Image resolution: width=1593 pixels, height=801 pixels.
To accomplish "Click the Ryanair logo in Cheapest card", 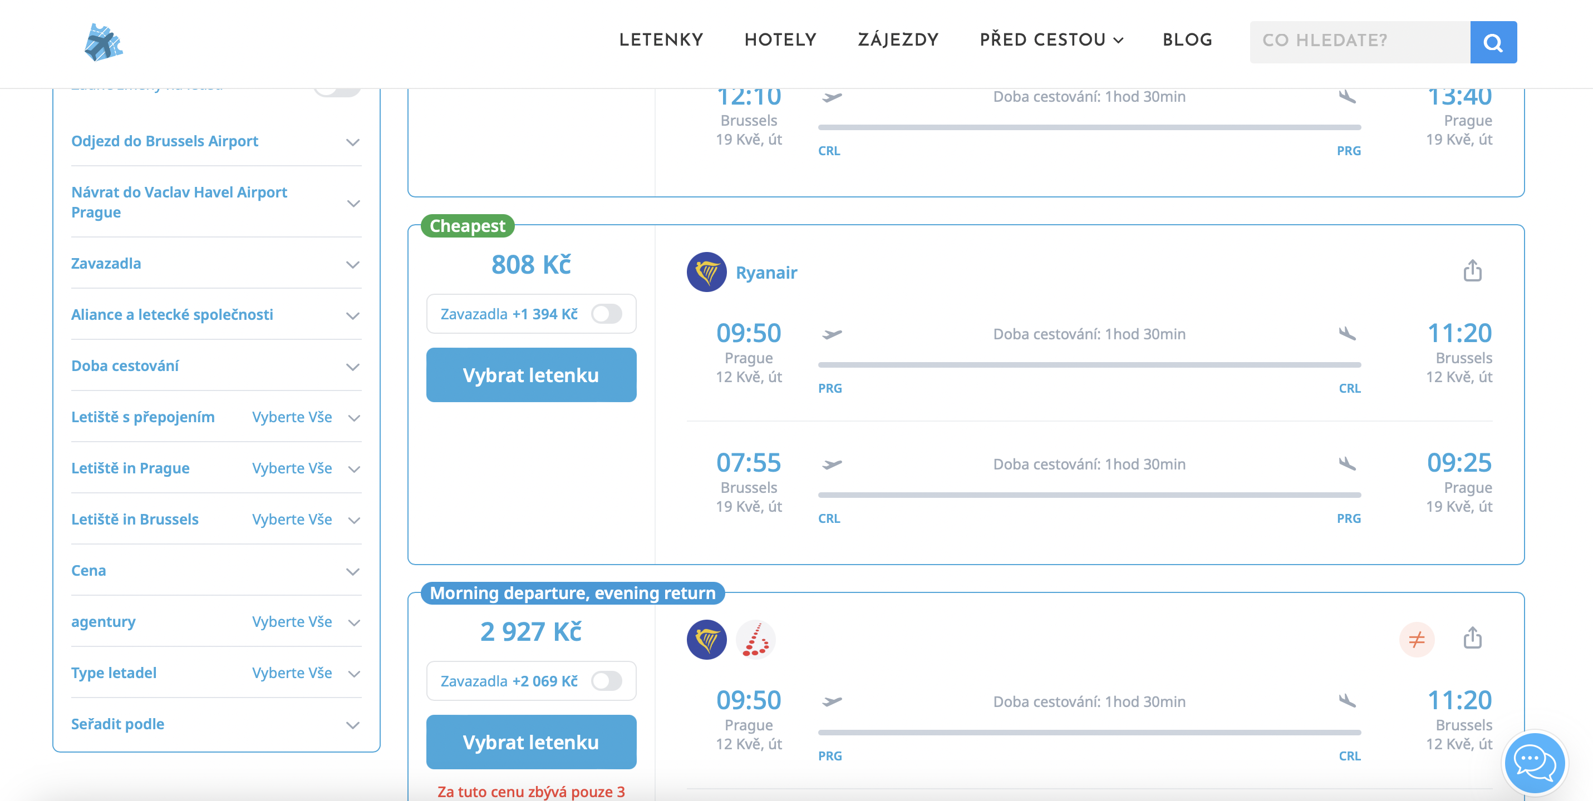I will (706, 272).
